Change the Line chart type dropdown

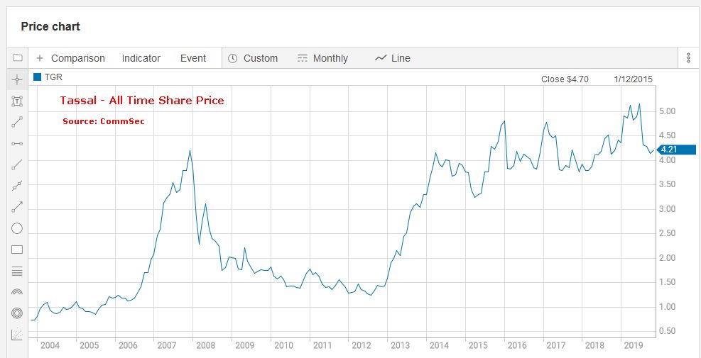(393, 58)
